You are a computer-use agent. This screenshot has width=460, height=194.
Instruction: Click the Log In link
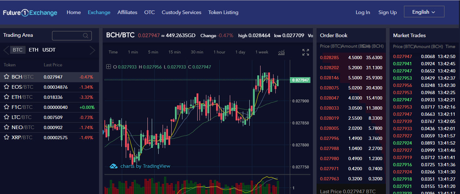click(362, 12)
